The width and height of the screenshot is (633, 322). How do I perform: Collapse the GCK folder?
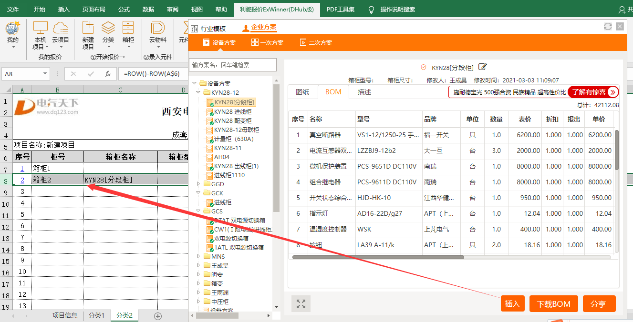click(x=199, y=193)
